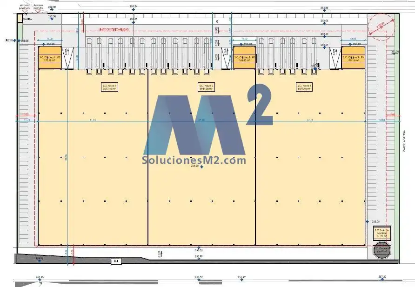This screenshot has height=287, width=415.
Task: Select the "GARITA" label
Action: 27,19
